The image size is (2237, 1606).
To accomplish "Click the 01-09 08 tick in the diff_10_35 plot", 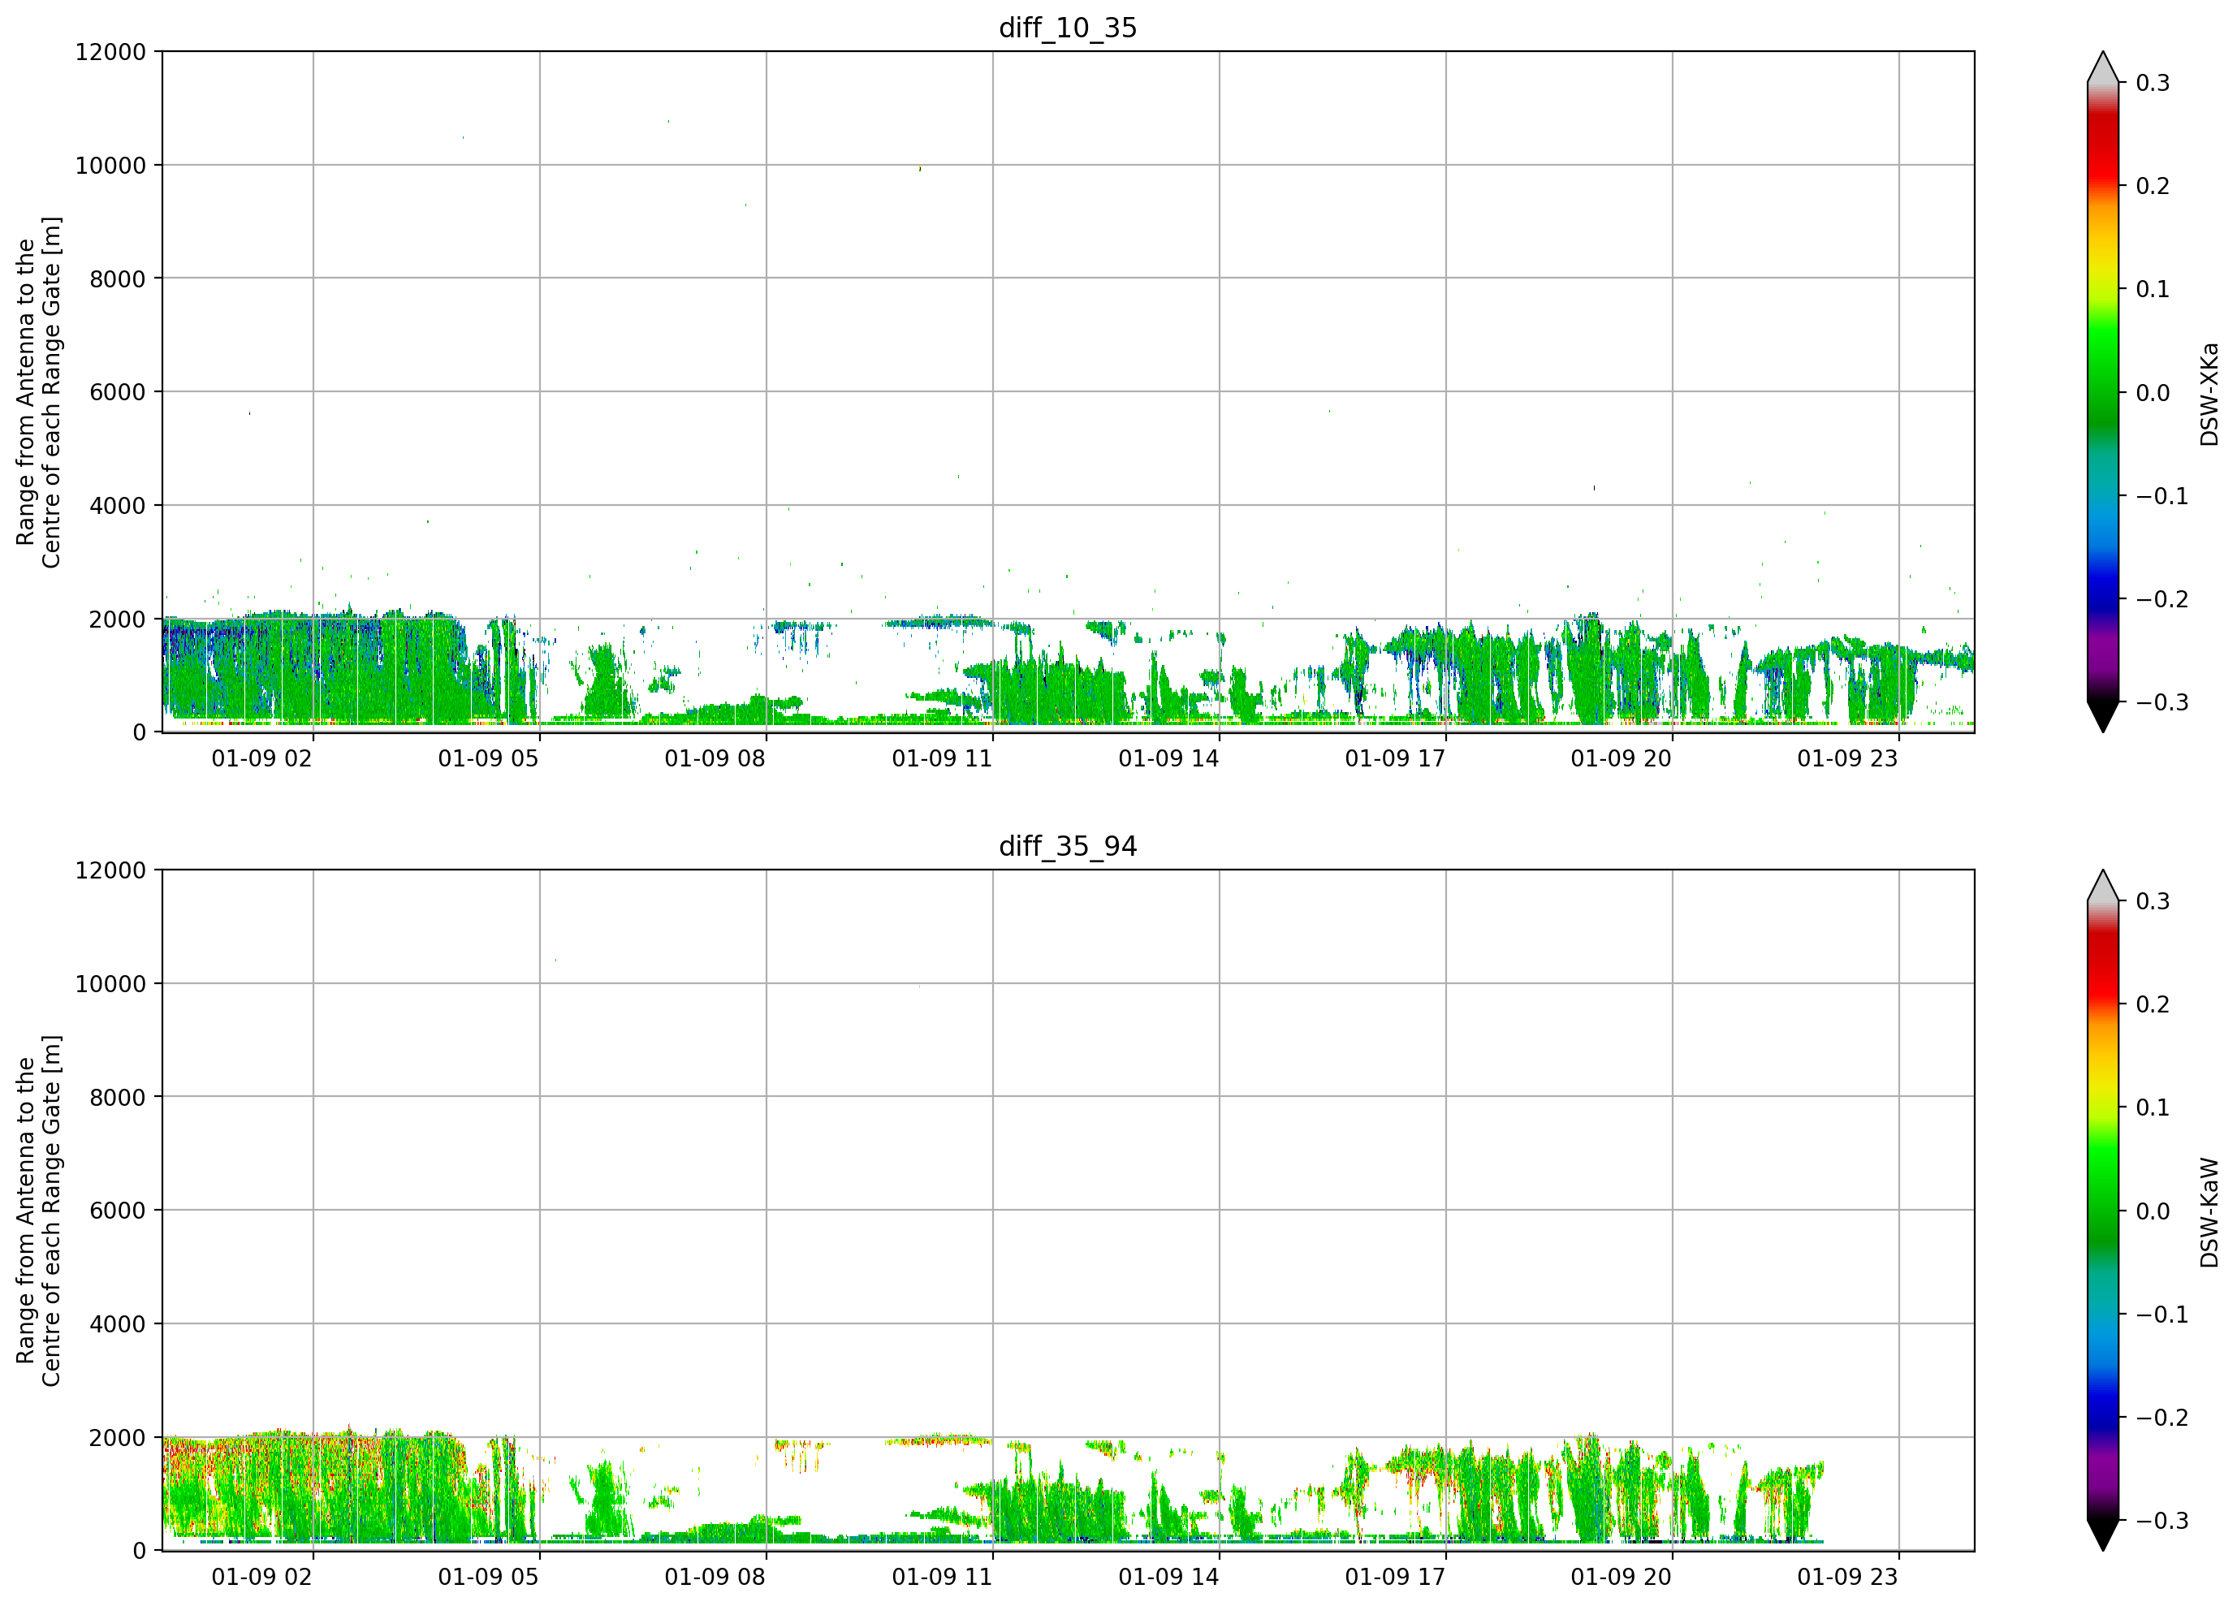I will [x=715, y=758].
